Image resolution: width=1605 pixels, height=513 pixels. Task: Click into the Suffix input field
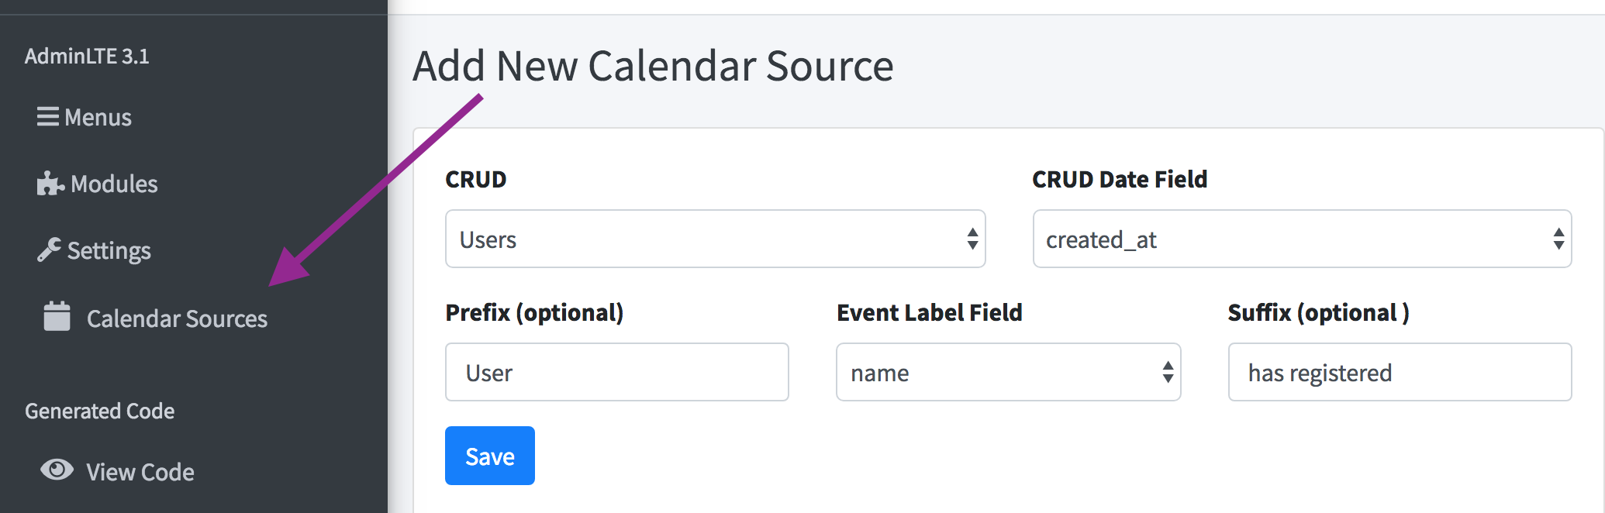click(1400, 373)
